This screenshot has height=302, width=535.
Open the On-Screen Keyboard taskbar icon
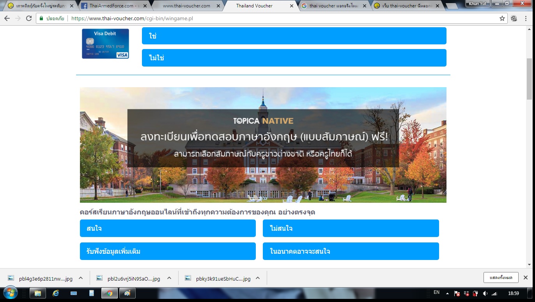coord(74,293)
